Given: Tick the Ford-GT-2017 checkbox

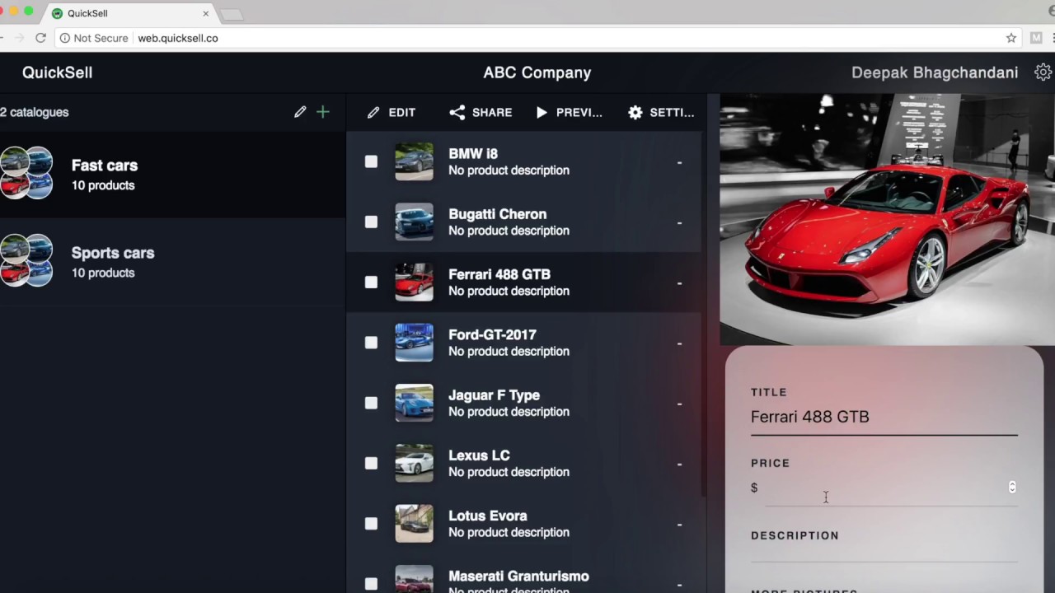Looking at the screenshot, I should 371,343.
